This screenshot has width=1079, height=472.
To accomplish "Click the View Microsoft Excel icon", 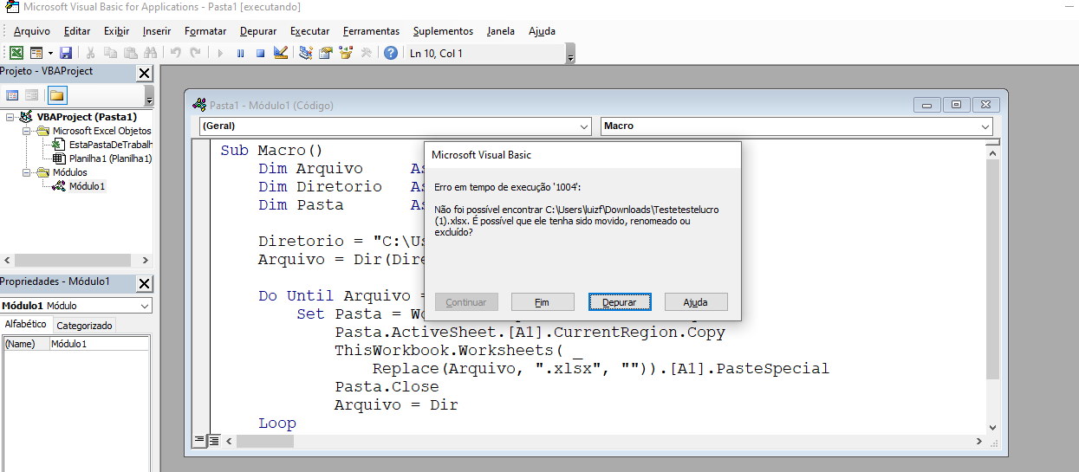I will 16,53.
